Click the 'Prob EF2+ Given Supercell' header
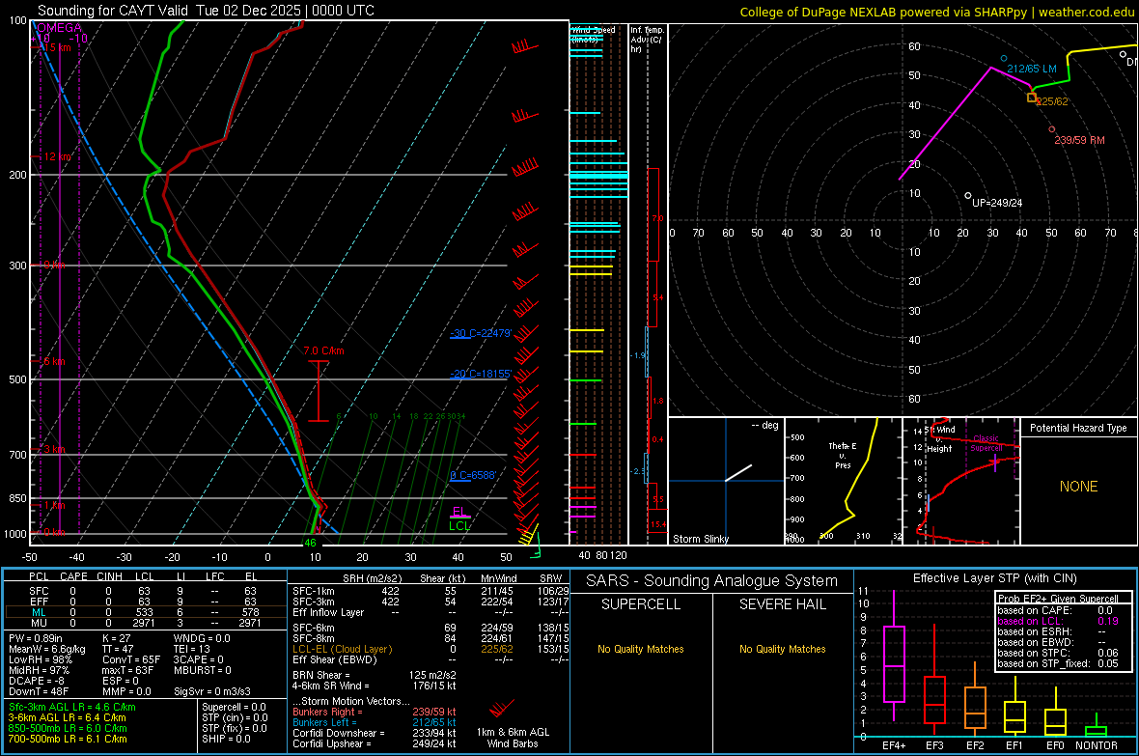1139x756 pixels. point(1058,599)
